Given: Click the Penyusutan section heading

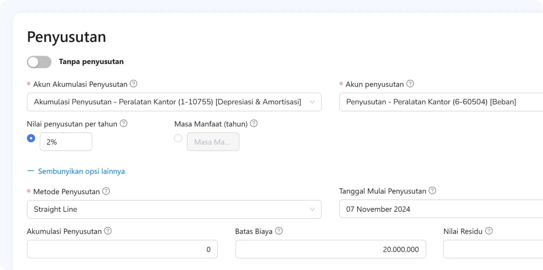Looking at the screenshot, I should point(66,37).
